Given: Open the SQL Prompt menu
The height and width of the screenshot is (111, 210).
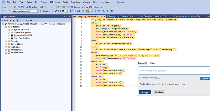Looking at the screenshot, I should (x=55, y=2).
